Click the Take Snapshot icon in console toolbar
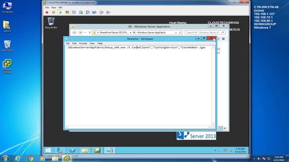The height and width of the screenshot is (162, 289). point(74,12)
